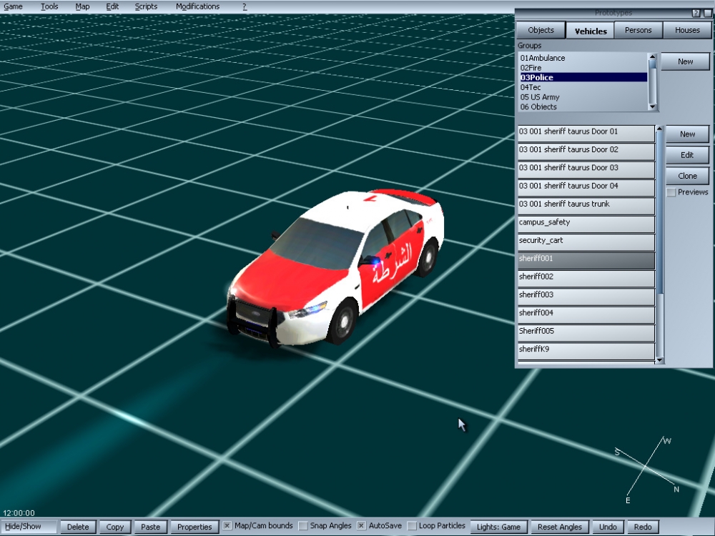Click the Clone prototype button
This screenshot has height=536, width=715.
point(687,176)
